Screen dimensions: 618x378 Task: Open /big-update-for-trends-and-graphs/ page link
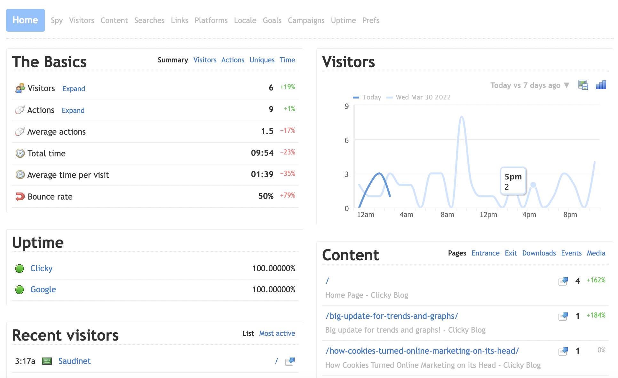click(392, 316)
